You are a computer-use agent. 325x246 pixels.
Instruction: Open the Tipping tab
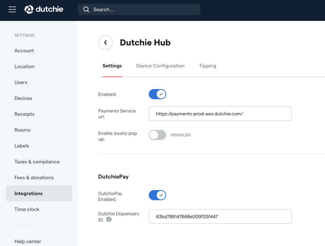click(x=208, y=66)
